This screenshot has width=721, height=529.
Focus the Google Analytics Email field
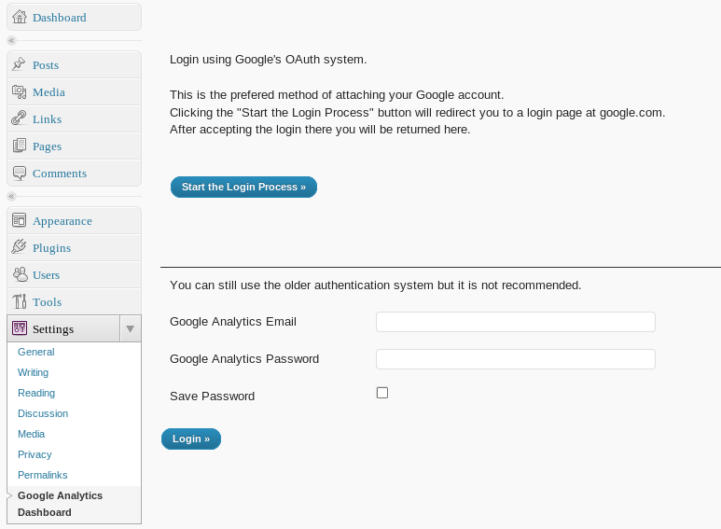(515, 322)
